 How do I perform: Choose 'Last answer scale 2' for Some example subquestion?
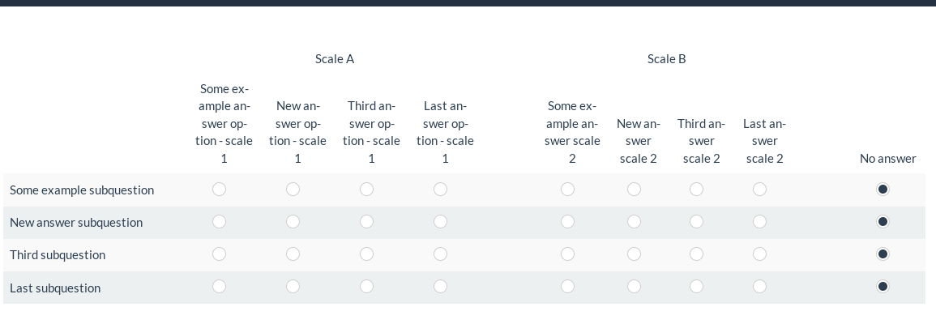tap(759, 190)
